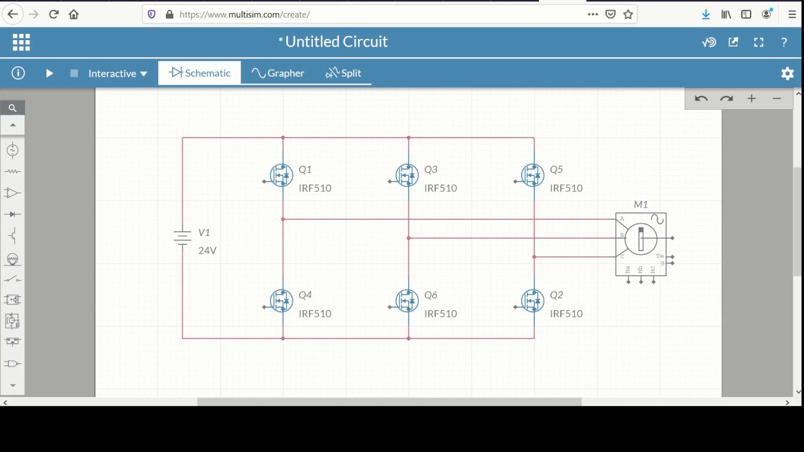
Task: Select the M1 brushless motor component
Action: click(x=641, y=244)
